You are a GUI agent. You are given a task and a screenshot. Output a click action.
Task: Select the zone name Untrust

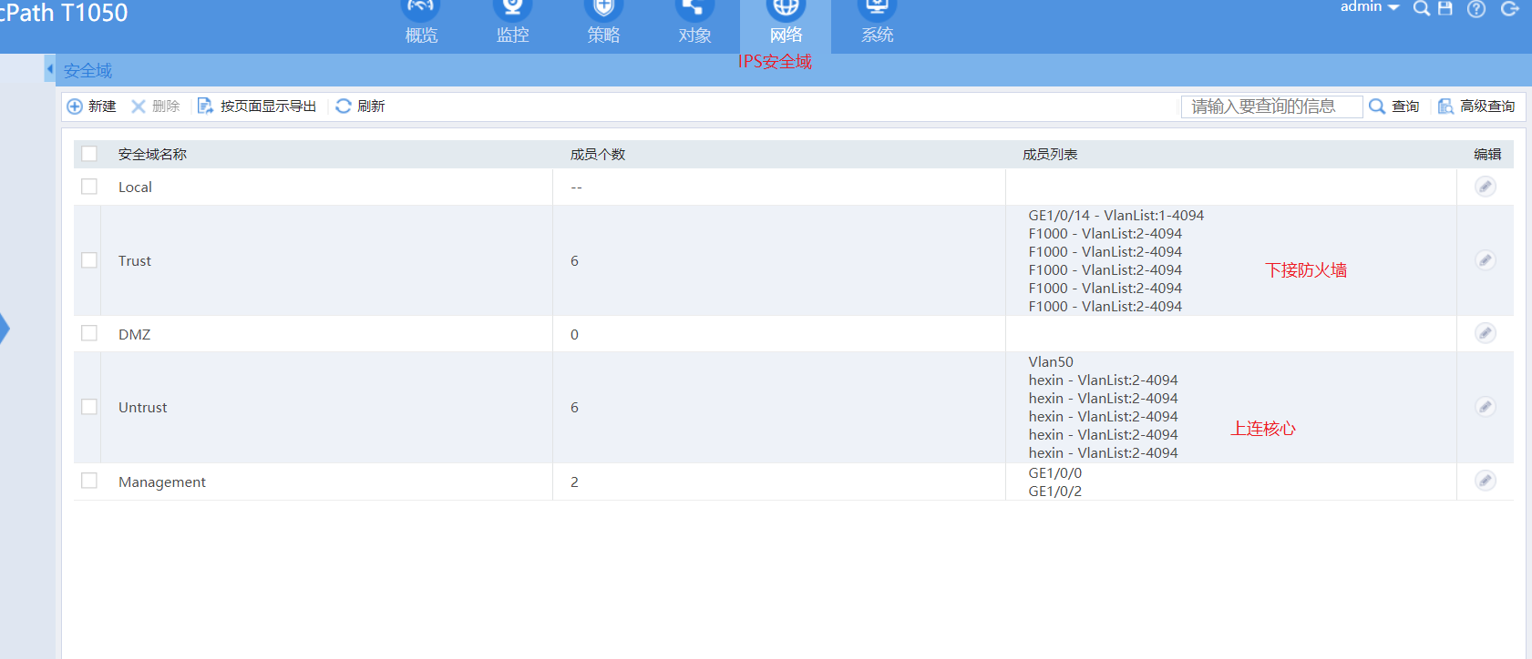click(143, 408)
